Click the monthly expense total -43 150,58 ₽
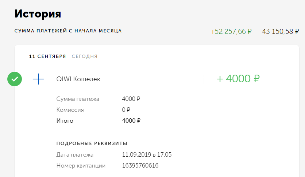The height and width of the screenshot is (177, 305). click(279, 31)
